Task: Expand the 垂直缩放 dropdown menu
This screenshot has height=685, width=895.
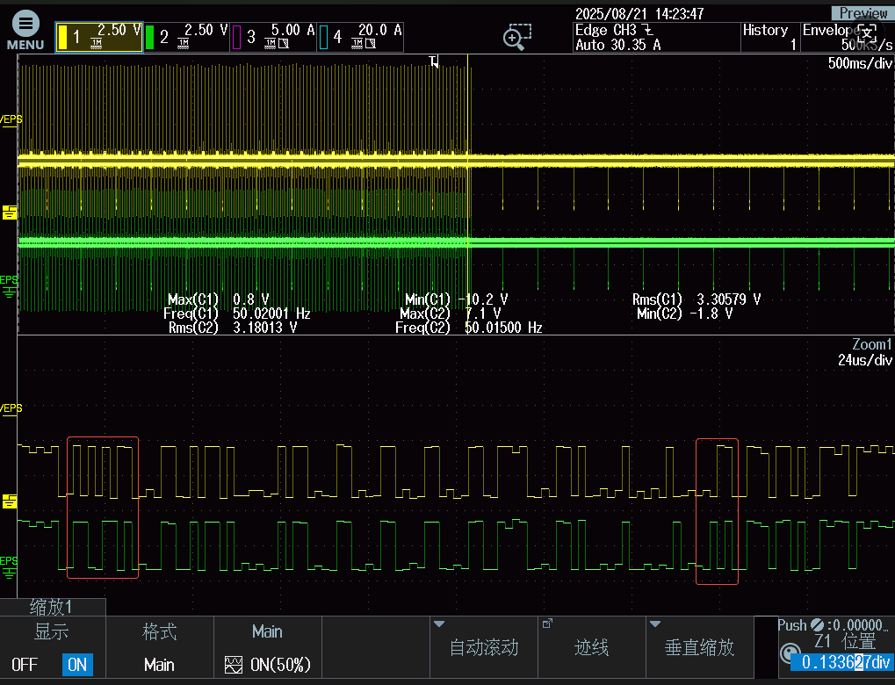Action: (x=699, y=647)
